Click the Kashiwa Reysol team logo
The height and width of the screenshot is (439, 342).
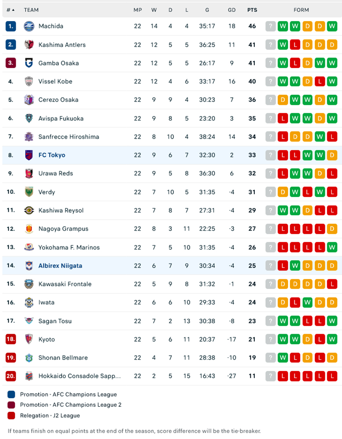click(x=29, y=211)
